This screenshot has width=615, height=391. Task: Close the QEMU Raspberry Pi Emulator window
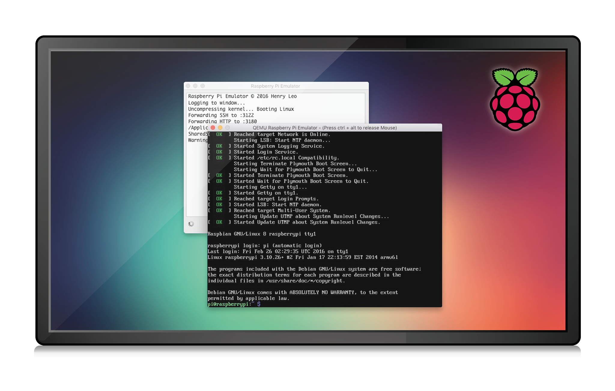coord(213,128)
